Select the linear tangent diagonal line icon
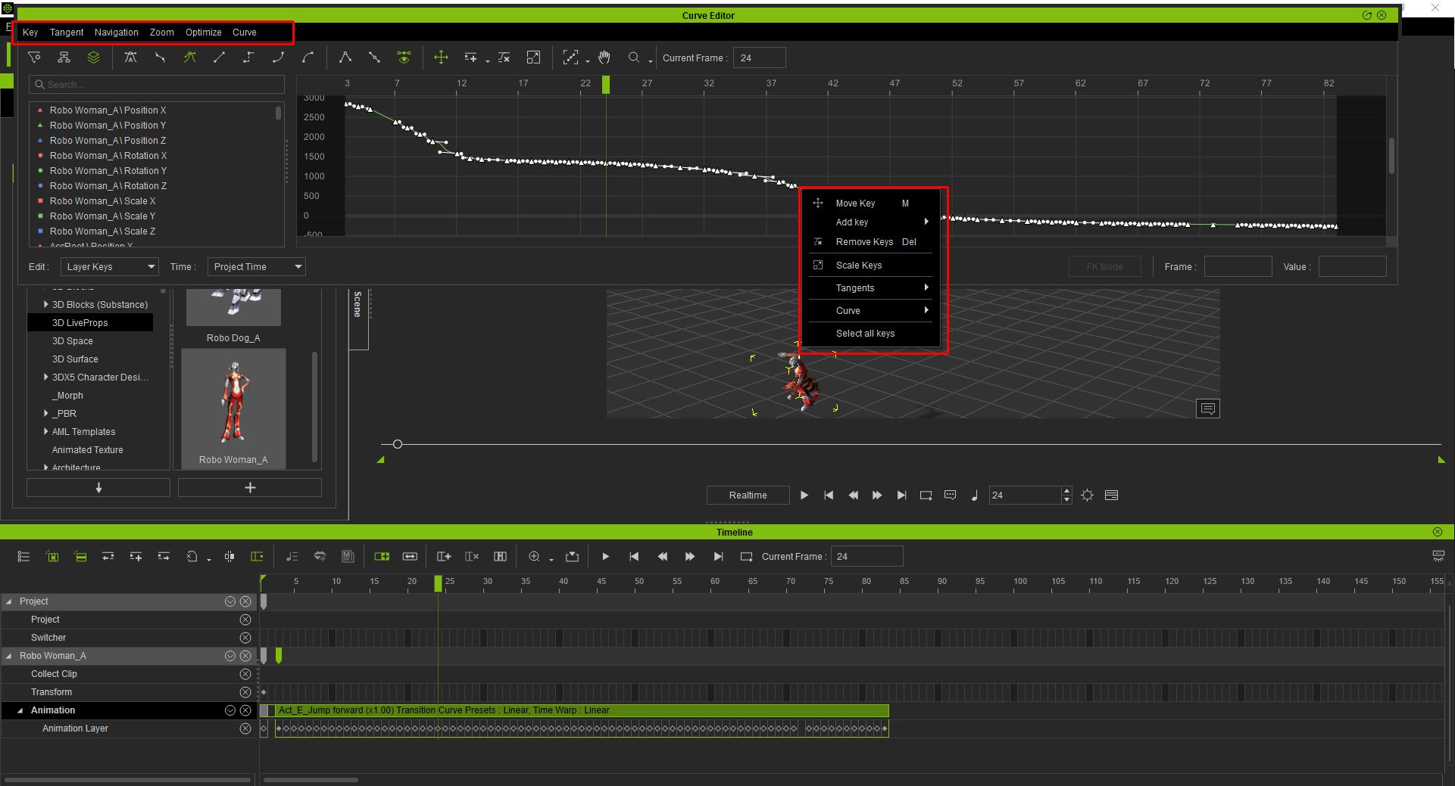1455x786 pixels. [x=219, y=57]
